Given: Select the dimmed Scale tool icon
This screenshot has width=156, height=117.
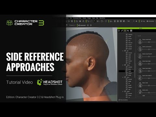Looking at the screenshot, I should [x=106, y=21].
